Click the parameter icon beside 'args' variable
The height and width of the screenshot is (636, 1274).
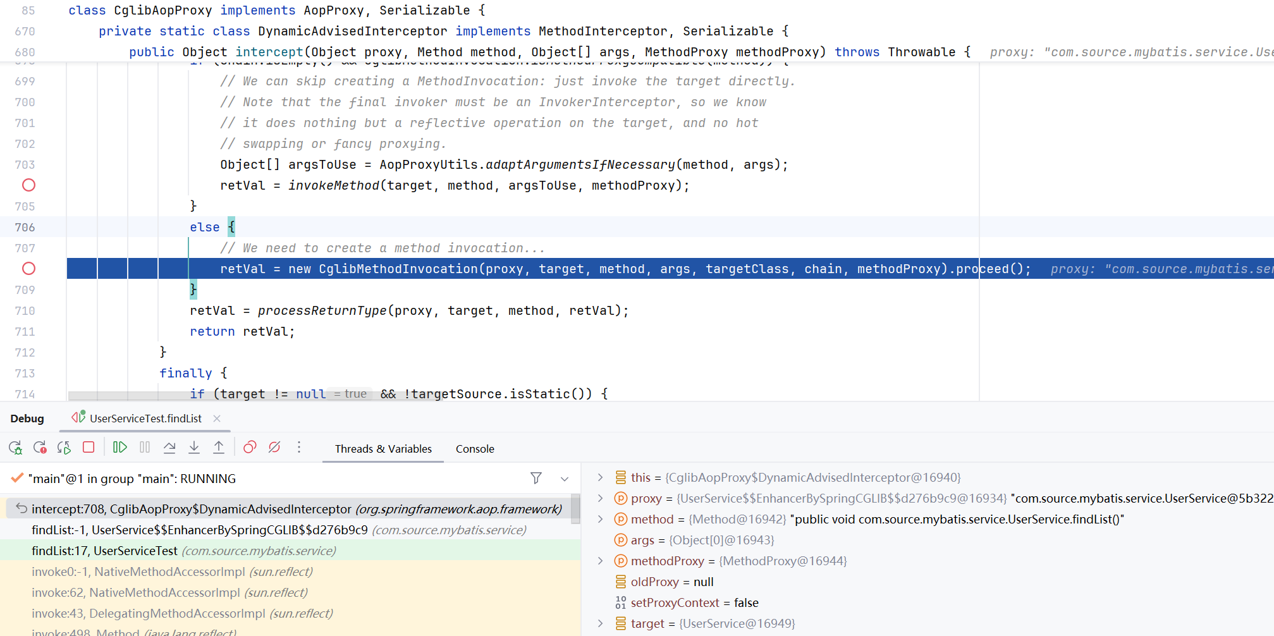tap(621, 540)
